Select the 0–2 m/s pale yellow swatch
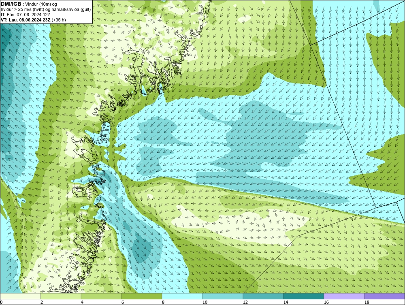 pyautogui.click(x=20, y=296)
